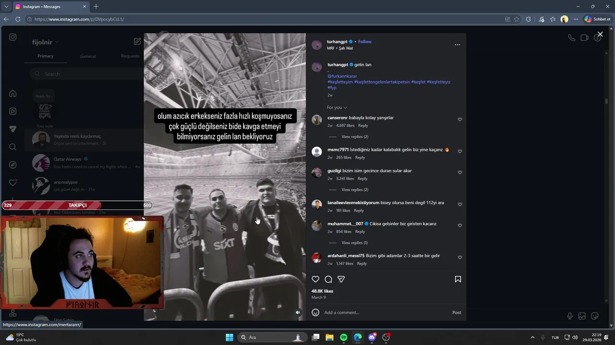Click the browser address bar
Screen dimensions: 615x345
[264, 19]
